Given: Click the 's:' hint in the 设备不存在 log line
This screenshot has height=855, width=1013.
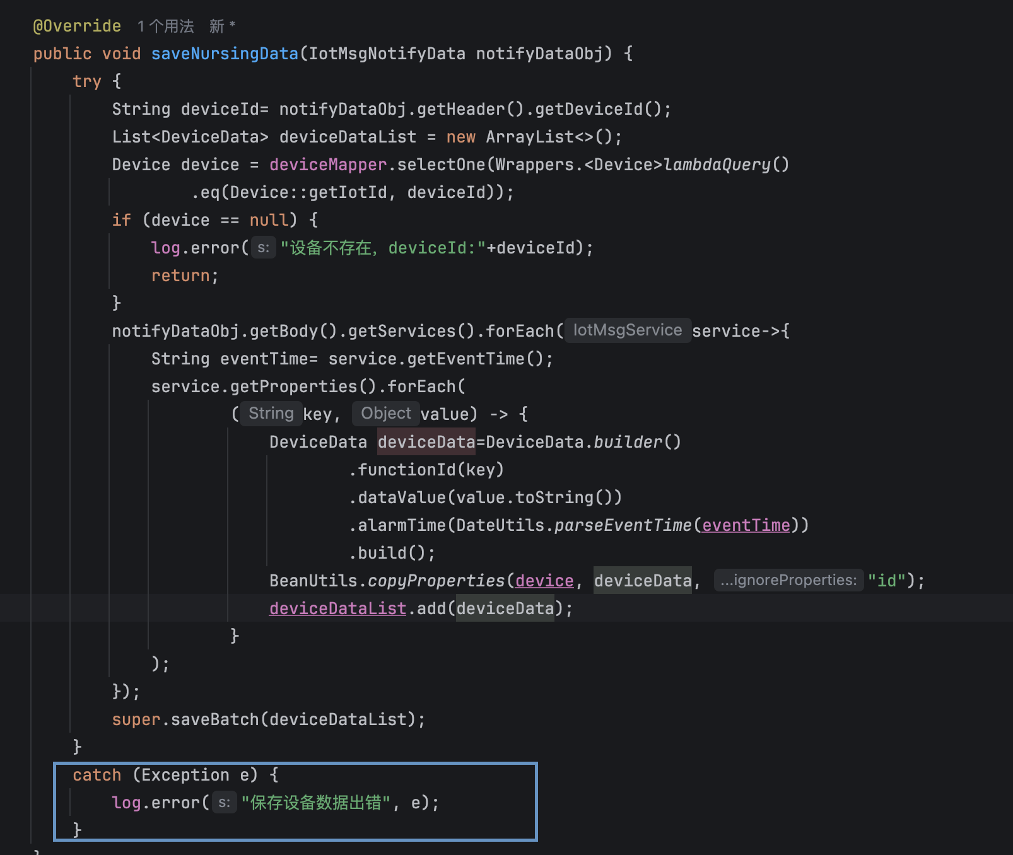Looking at the screenshot, I should tap(264, 248).
